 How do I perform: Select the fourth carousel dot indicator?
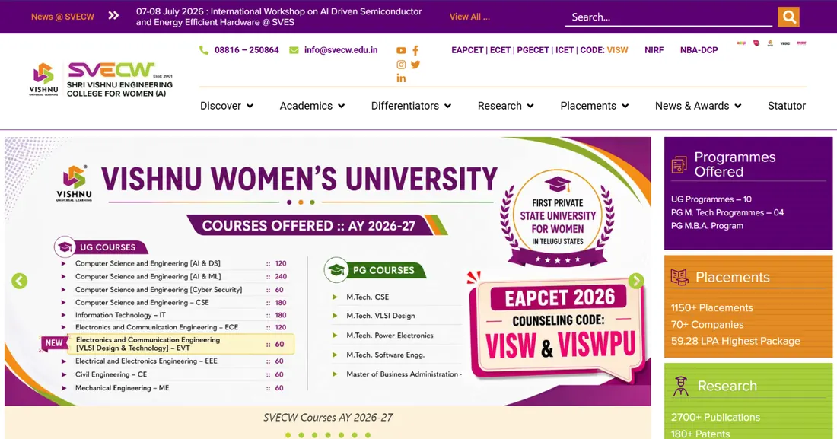coord(328,435)
